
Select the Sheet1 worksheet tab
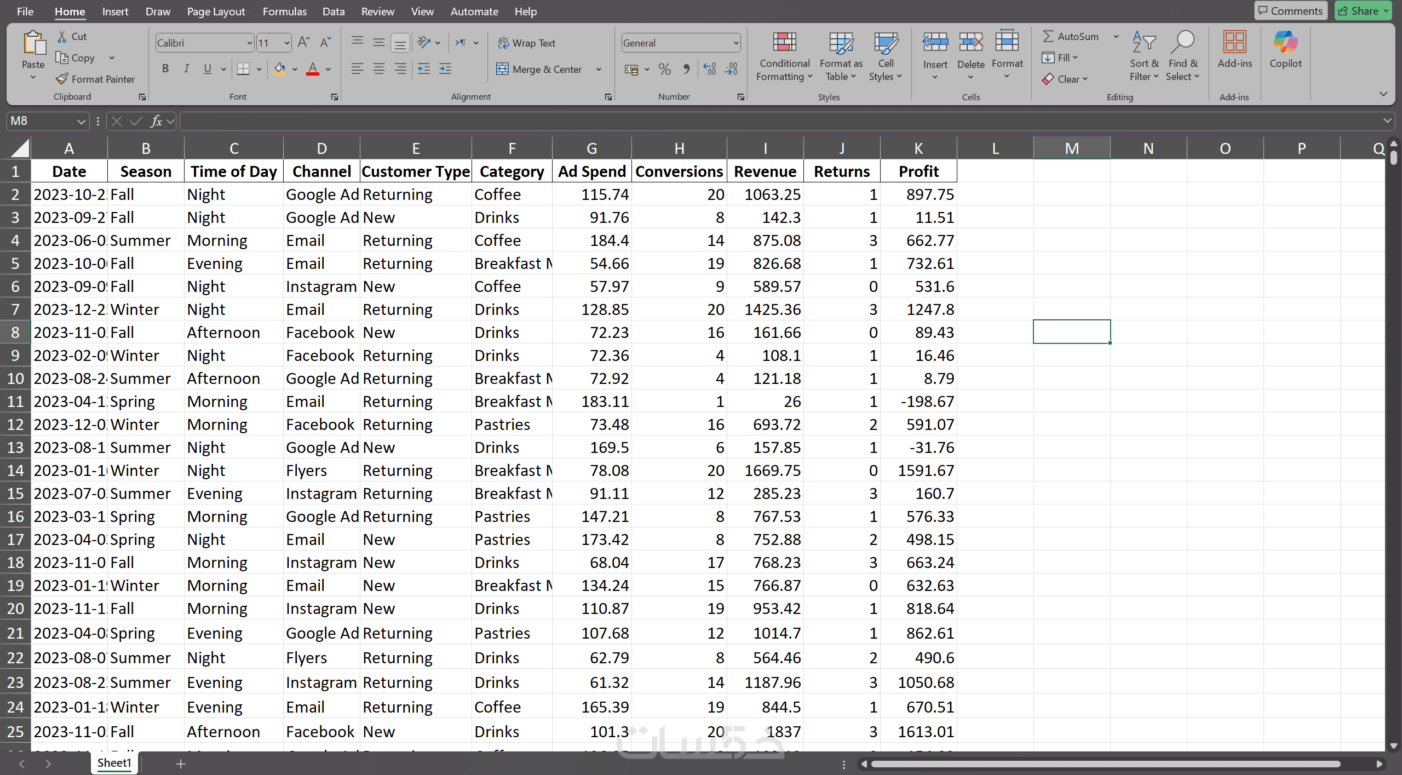click(114, 762)
